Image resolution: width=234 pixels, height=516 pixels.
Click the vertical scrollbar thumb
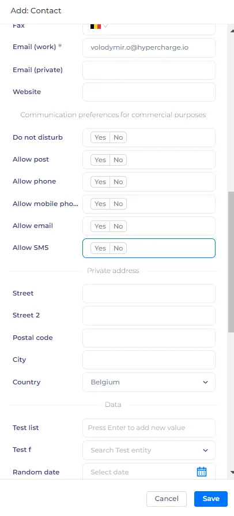point(231,263)
